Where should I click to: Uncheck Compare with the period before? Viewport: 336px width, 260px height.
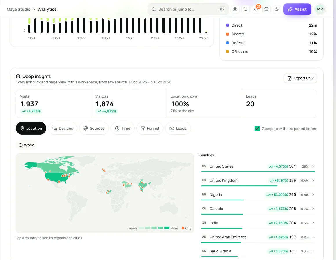click(x=257, y=129)
